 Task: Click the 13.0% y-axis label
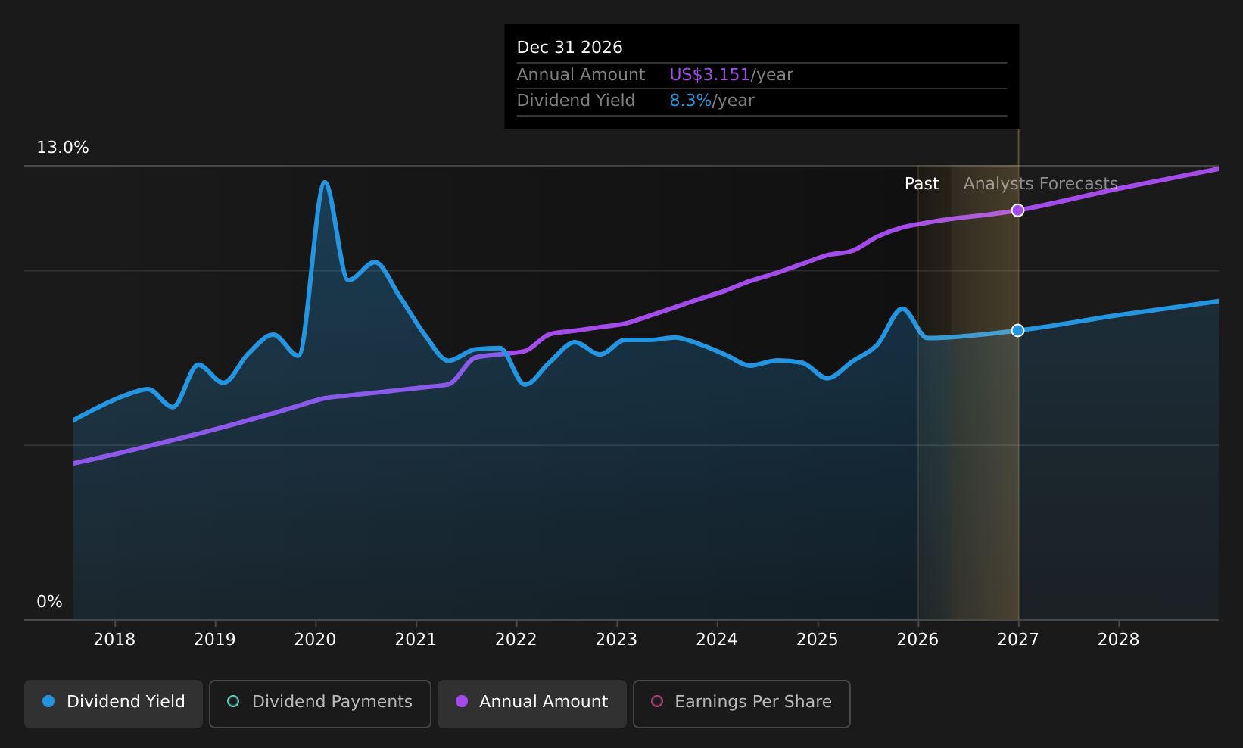pyautogui.click(x=63, y=148)
